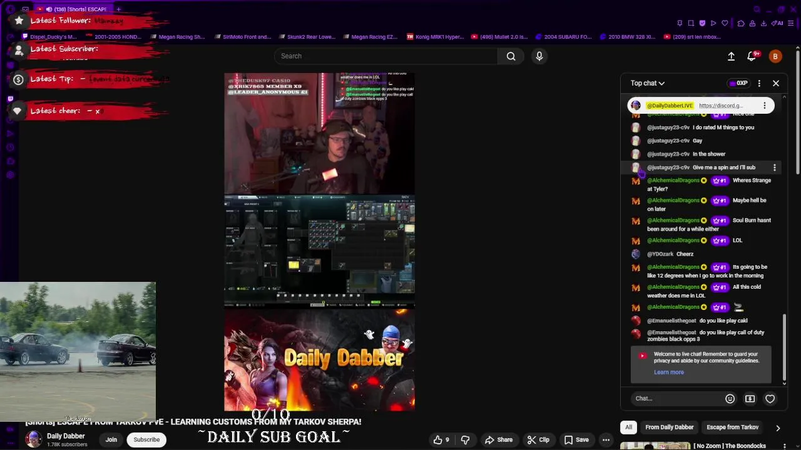Open '2001-2005 HOND...' bookmark

click(113, 37)
